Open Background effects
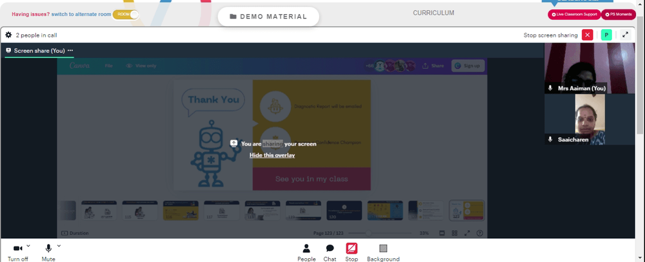 coord(383,252)
